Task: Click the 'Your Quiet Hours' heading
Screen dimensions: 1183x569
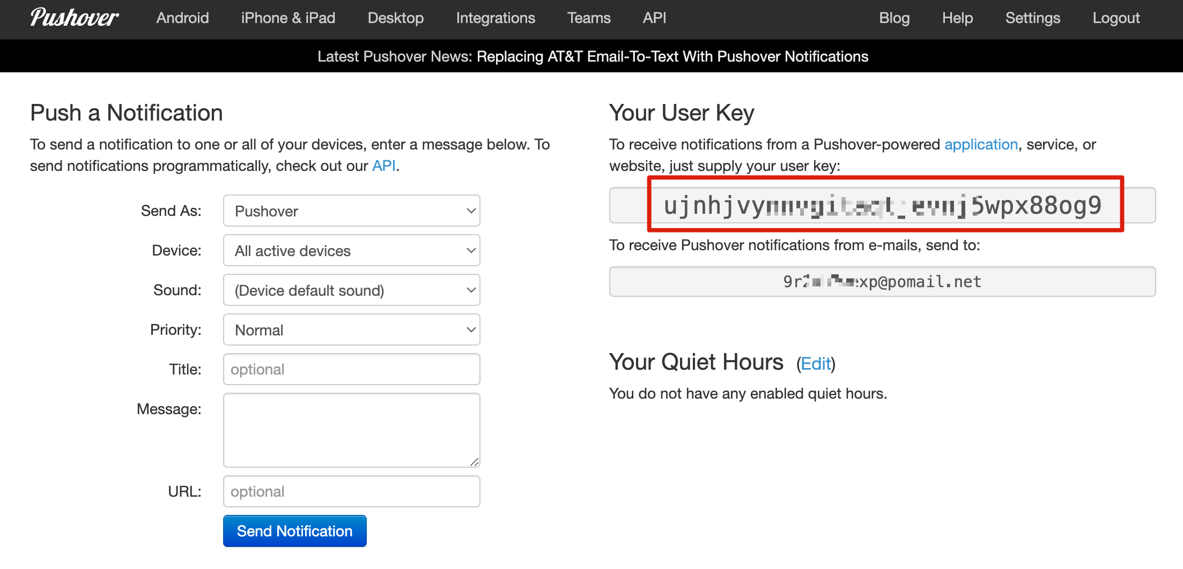Action: tap(696, 362)
